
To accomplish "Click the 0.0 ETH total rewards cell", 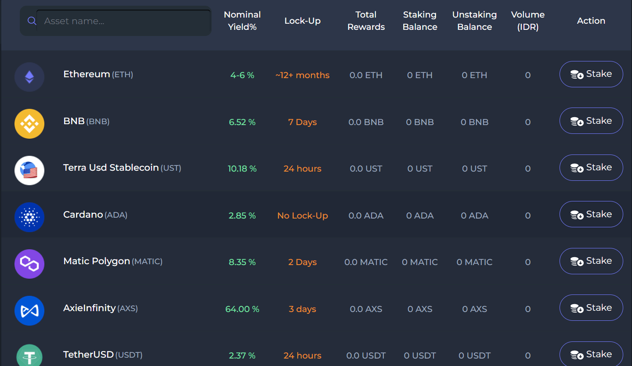I will pos(366,75).
